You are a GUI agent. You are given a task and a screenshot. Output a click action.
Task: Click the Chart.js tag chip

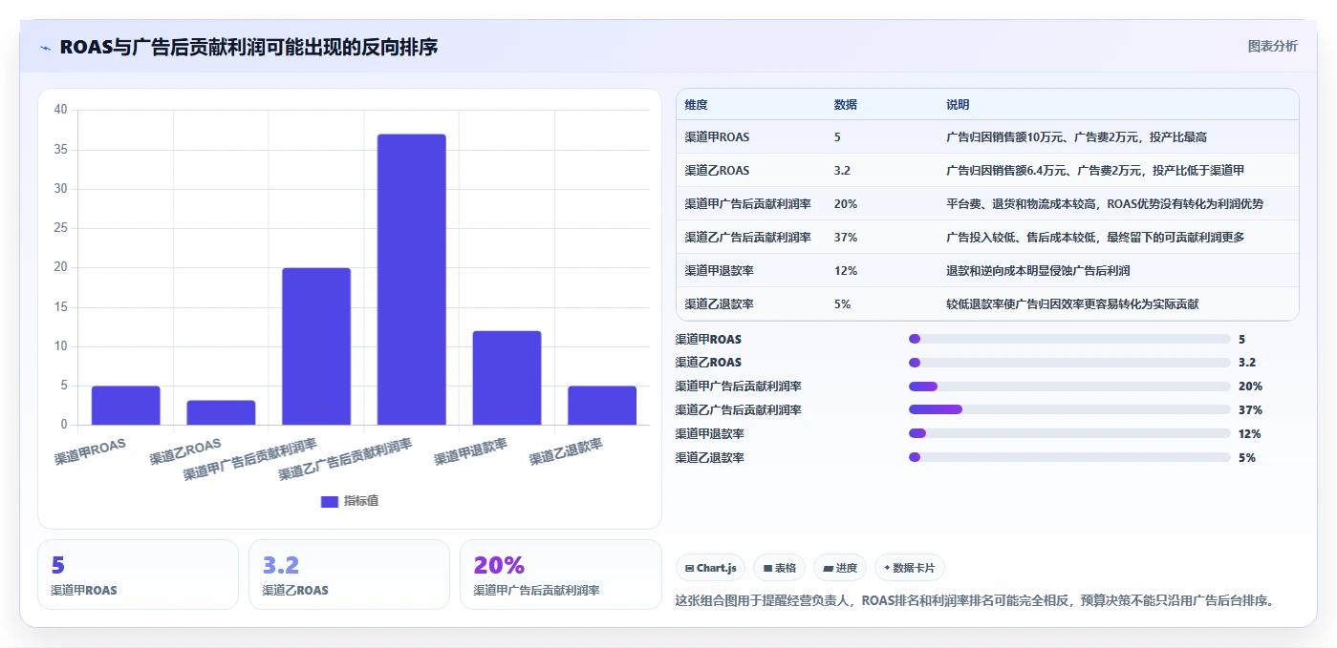(711, 568)
